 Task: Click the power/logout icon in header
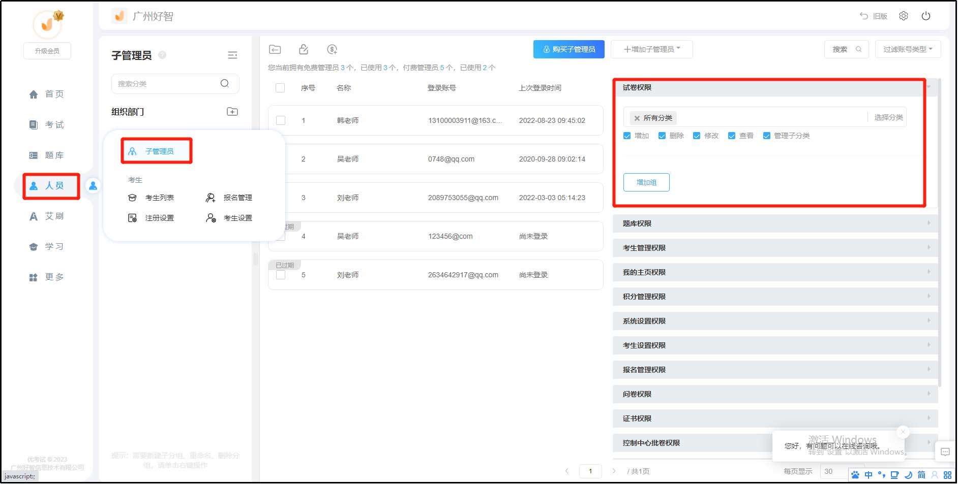(x=925, y=16)
